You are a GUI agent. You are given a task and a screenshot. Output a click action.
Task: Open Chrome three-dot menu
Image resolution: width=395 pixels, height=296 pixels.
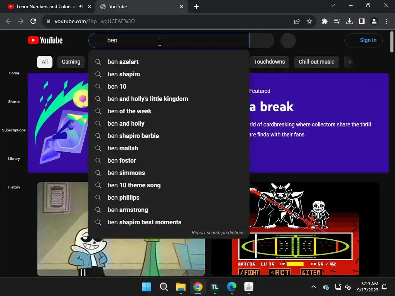[387, 22]
